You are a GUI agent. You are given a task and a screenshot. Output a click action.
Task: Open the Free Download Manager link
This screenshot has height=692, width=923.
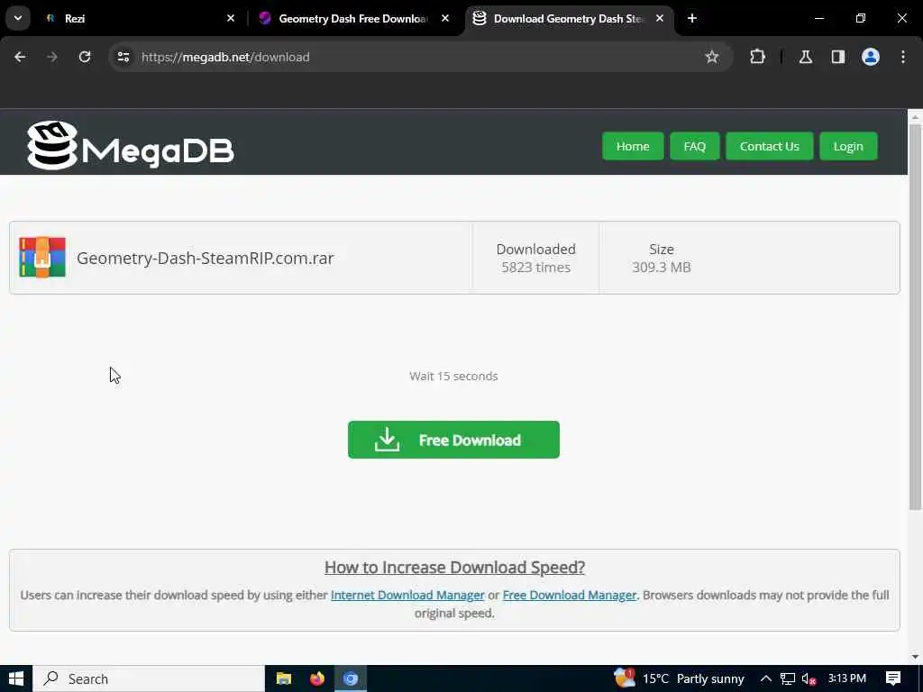570,595
